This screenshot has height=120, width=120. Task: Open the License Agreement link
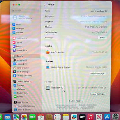[x=87, y=107]
